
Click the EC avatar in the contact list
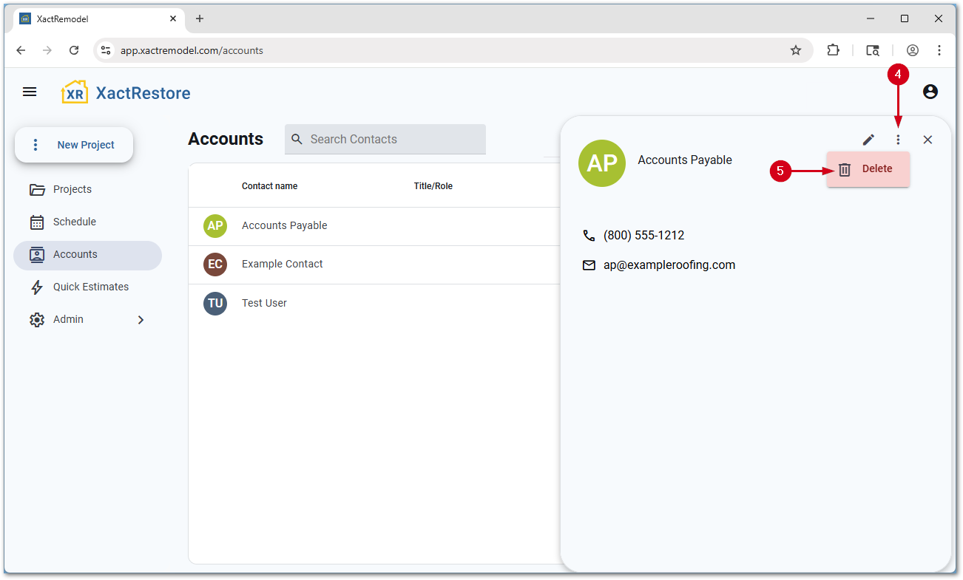coord(215,265)
